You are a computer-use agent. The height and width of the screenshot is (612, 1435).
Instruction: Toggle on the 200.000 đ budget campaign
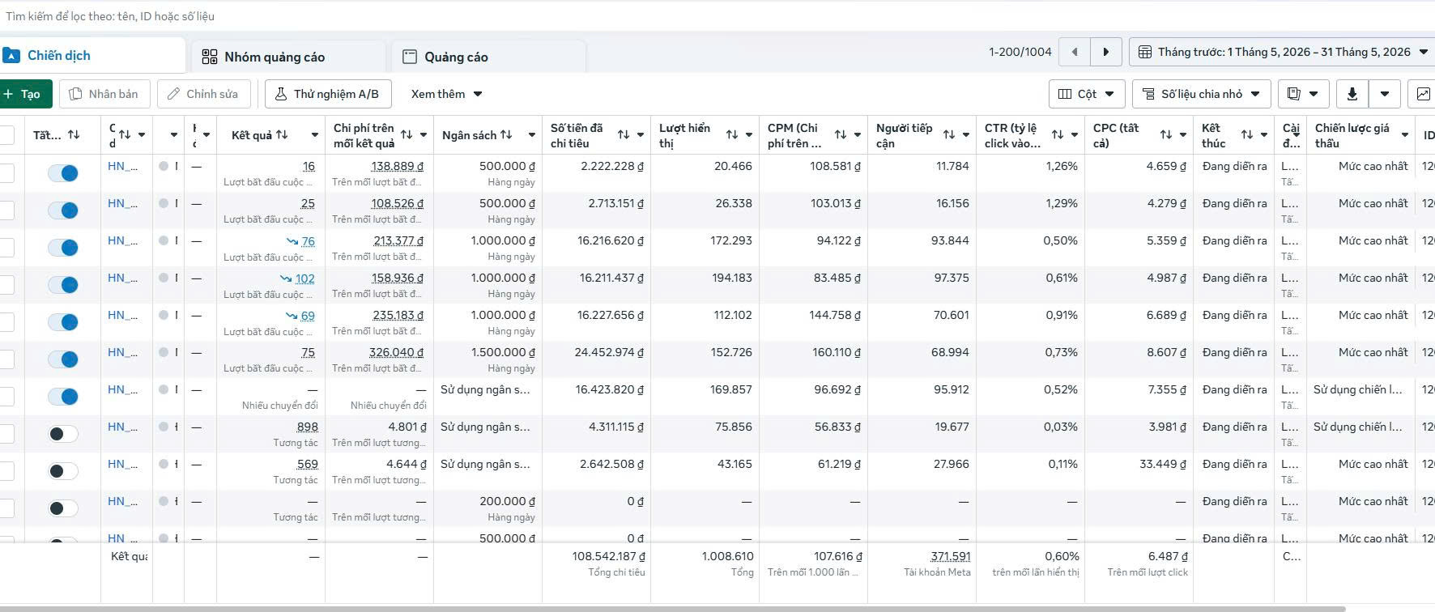click(63, 508)
